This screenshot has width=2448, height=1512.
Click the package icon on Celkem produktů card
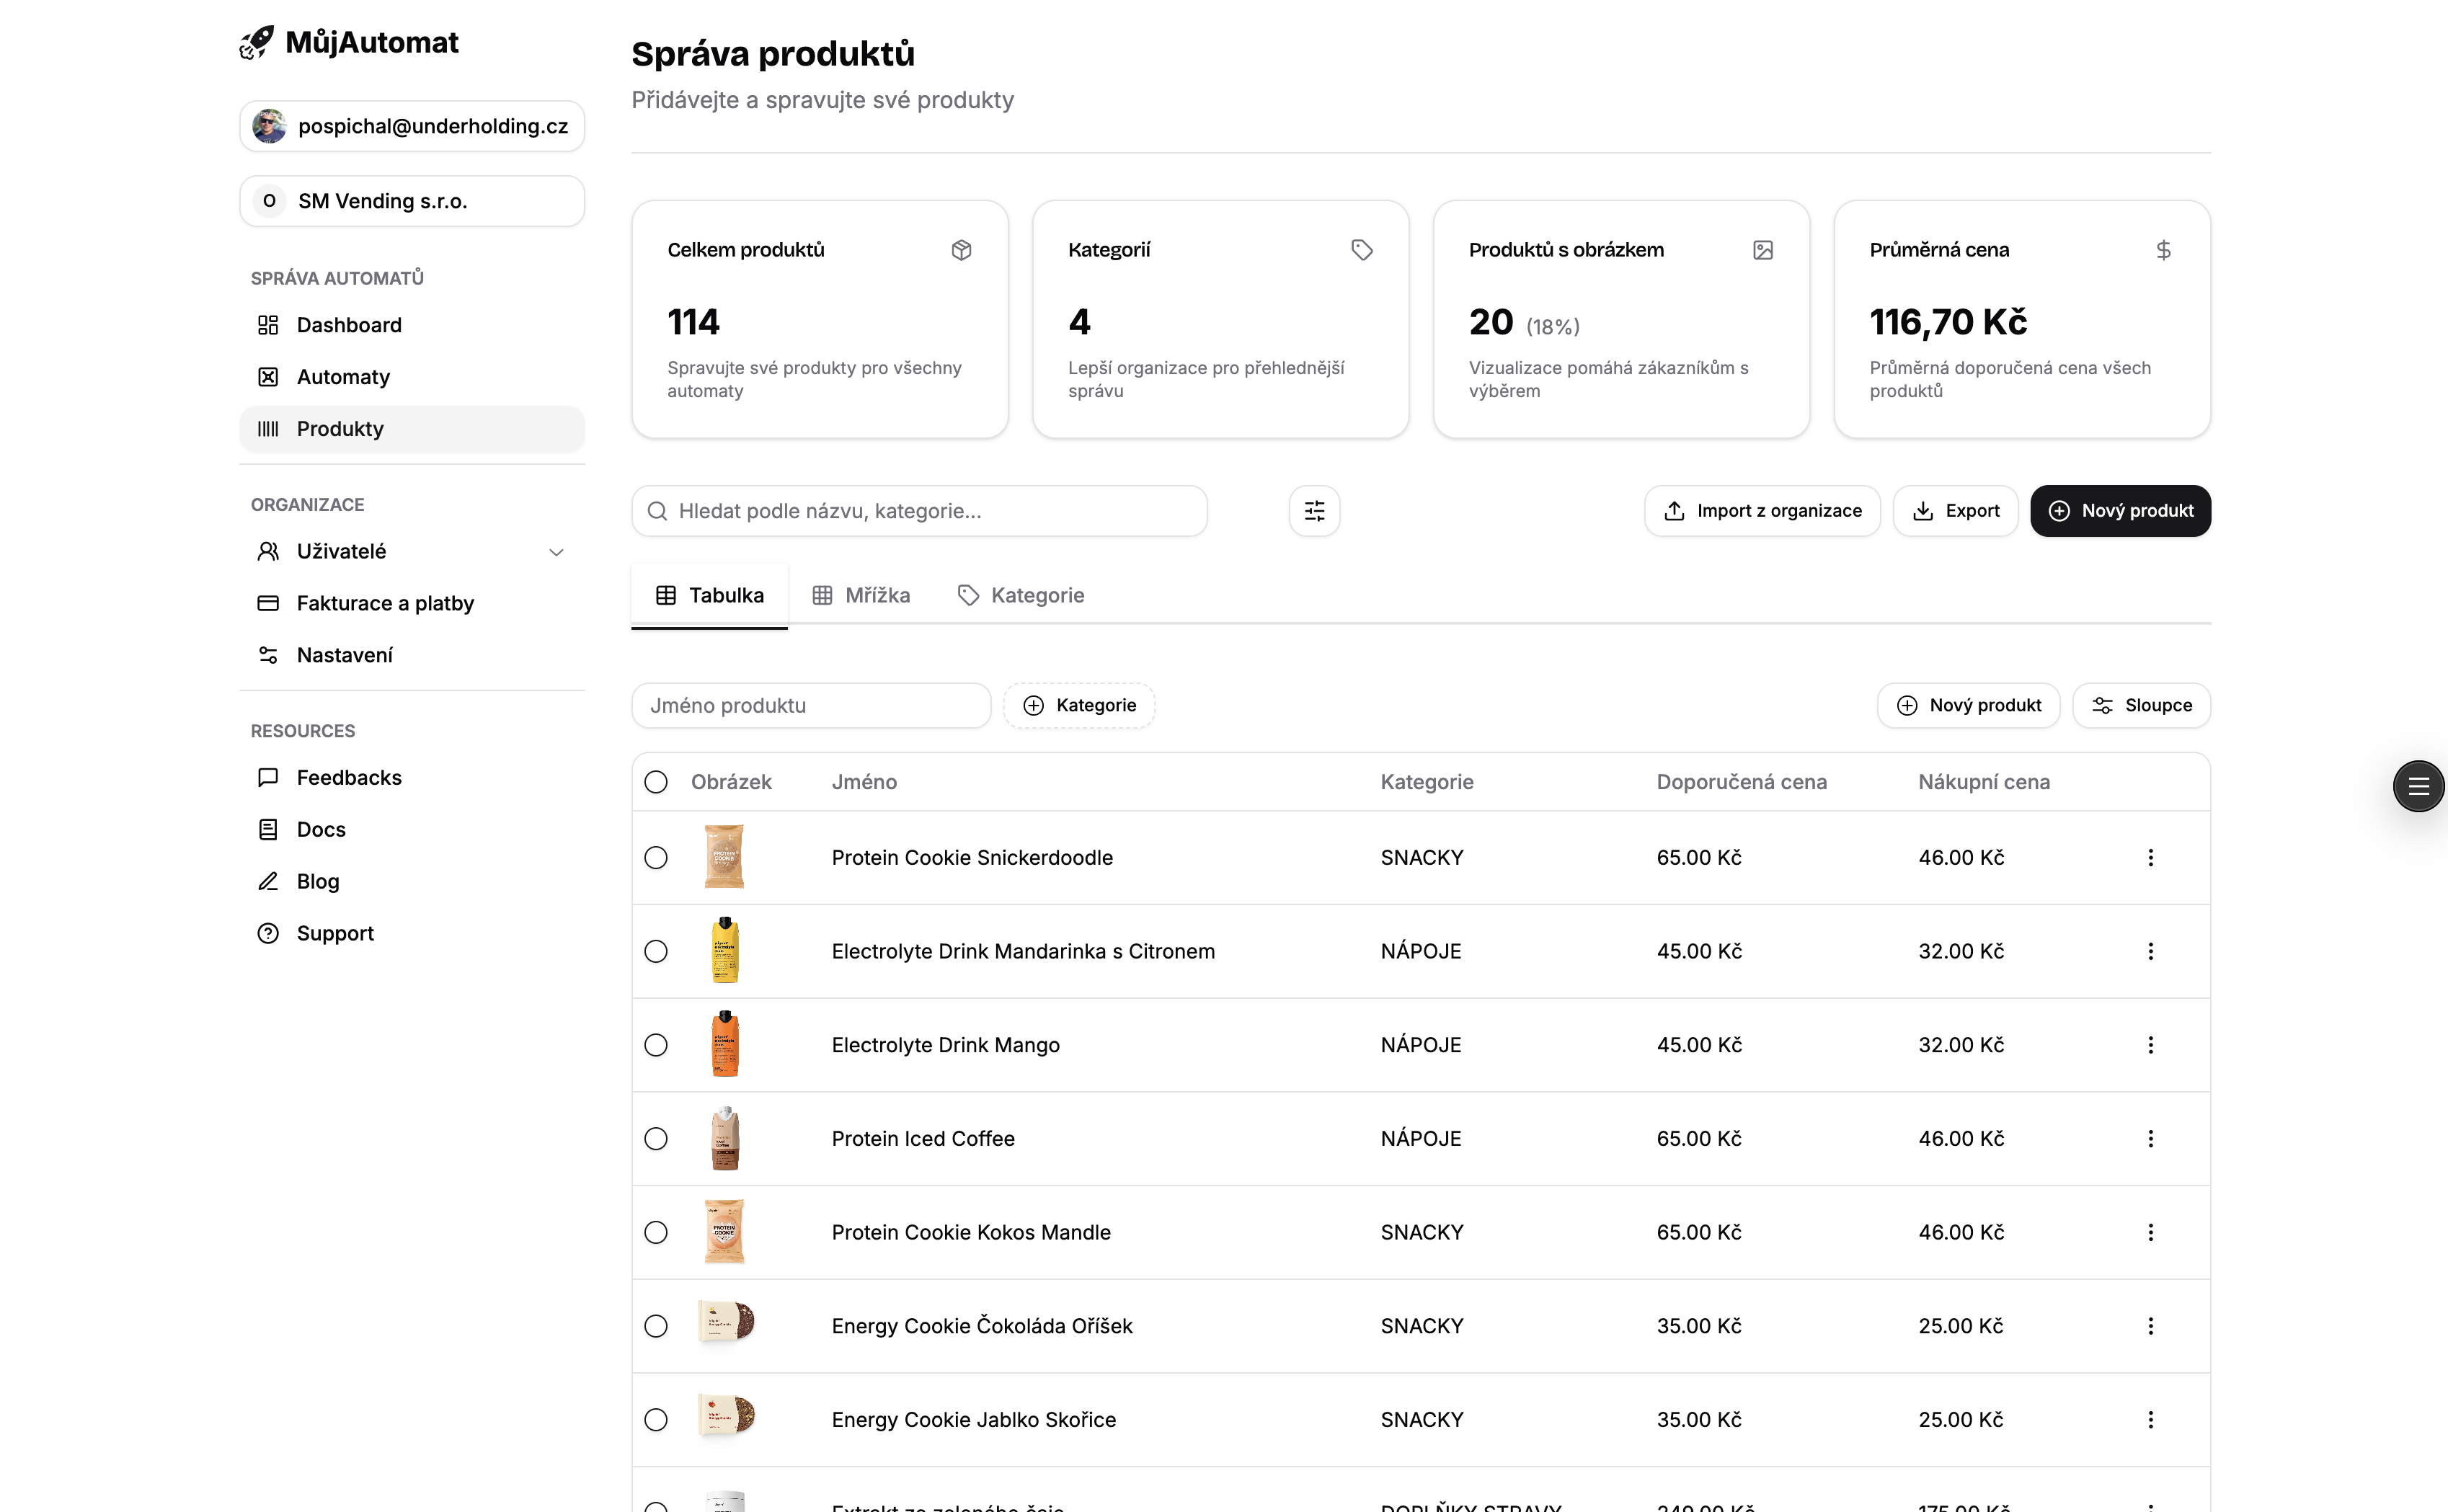(x=962, y=250)
